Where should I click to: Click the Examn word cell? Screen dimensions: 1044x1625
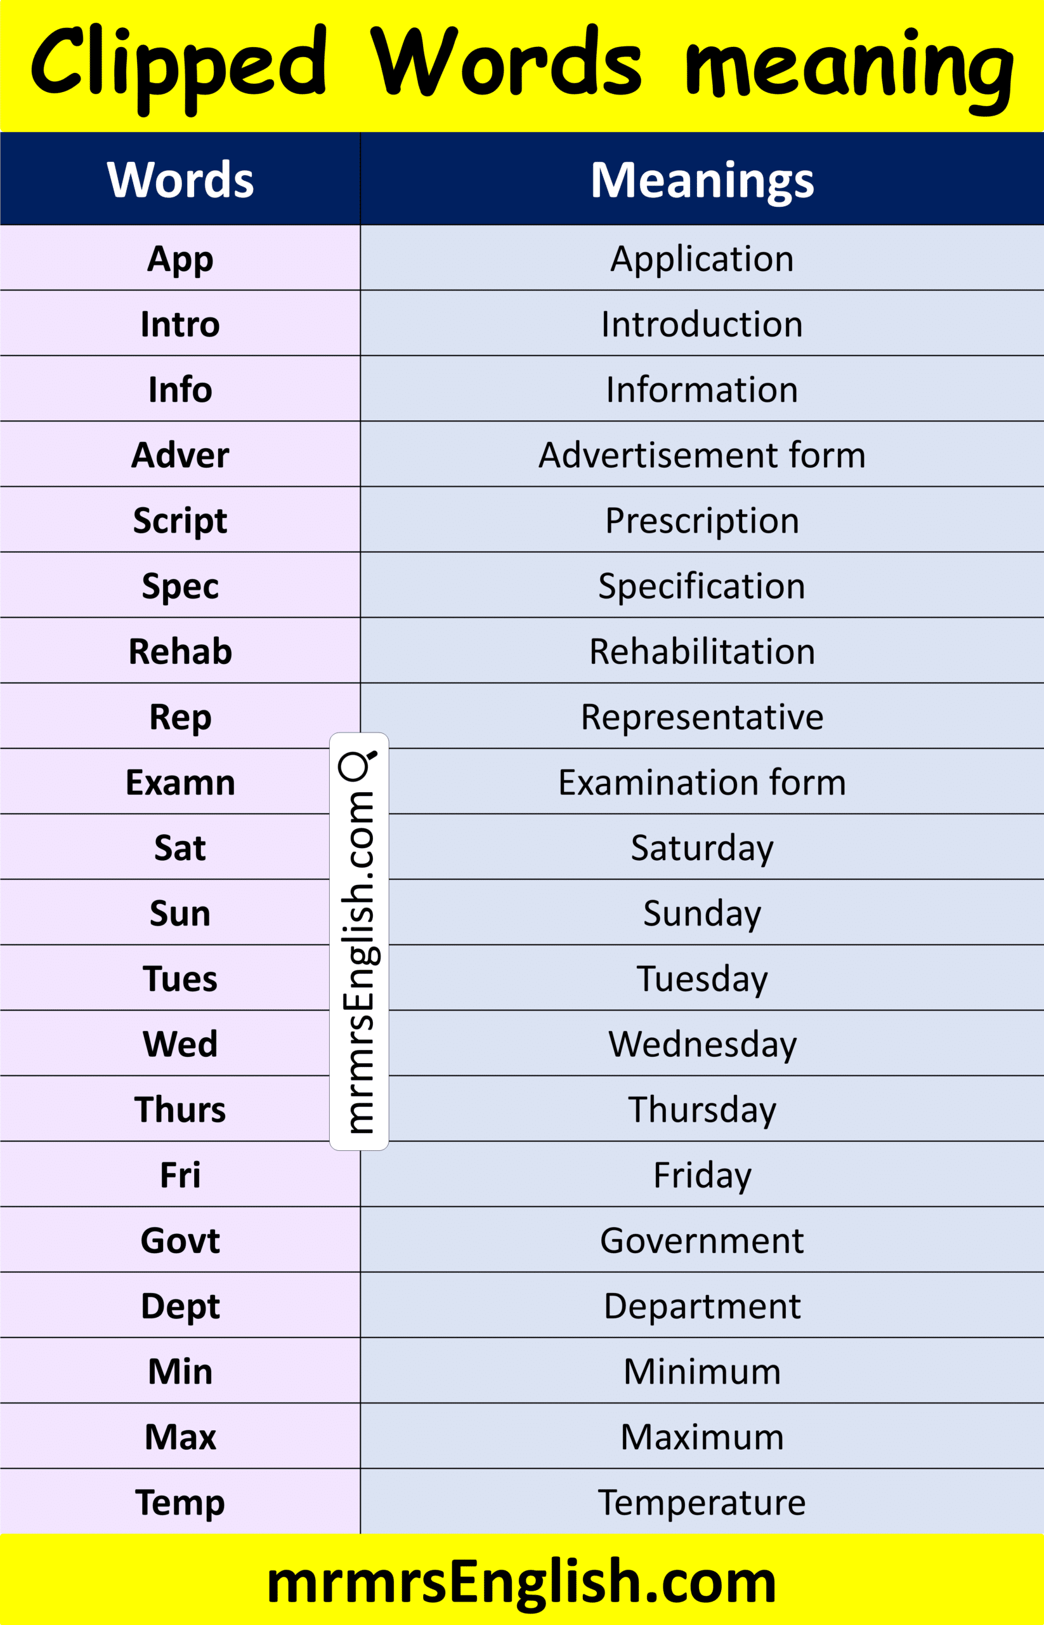tap(180, 782)
